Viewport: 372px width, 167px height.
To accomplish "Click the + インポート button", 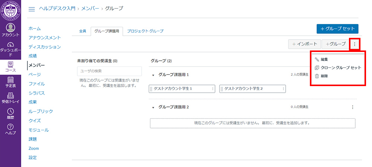I will click(x=304, y=44).
